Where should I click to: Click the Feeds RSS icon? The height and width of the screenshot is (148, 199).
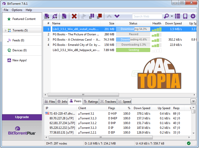pos(9,40)
